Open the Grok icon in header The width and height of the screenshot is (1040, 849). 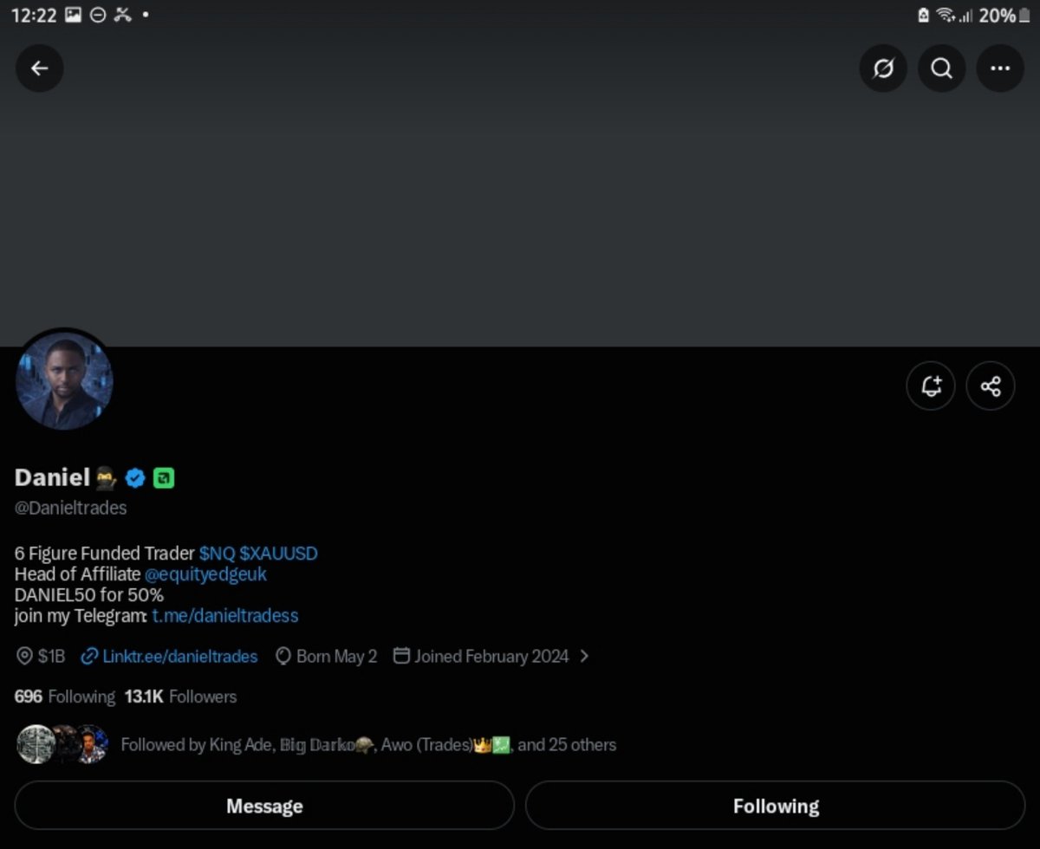coord(883,68)
